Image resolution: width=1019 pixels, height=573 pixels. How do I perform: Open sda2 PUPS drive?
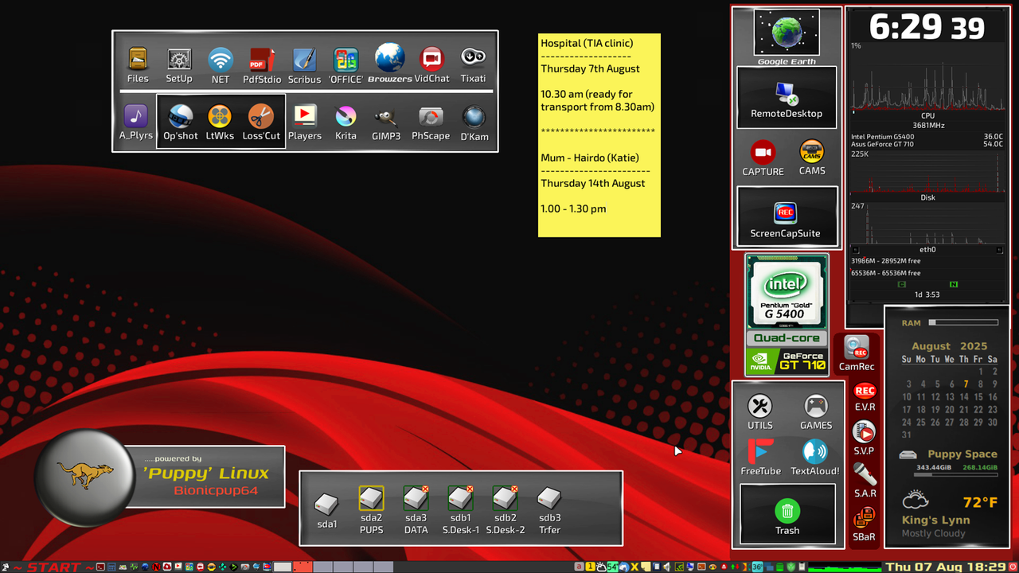coord(371,498)
